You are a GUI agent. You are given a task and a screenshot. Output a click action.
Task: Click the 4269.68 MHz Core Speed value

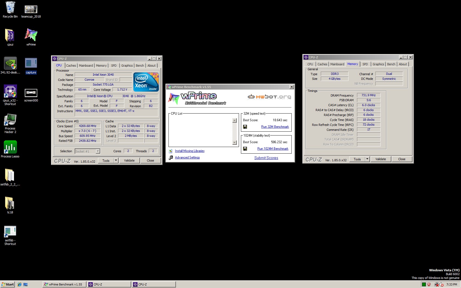[88, 126]
